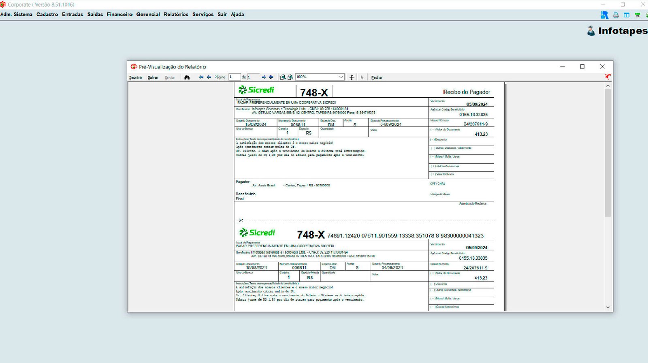Click the 'Recibo do Pagador' heading
Screen dimensions: 648x363
466,92
